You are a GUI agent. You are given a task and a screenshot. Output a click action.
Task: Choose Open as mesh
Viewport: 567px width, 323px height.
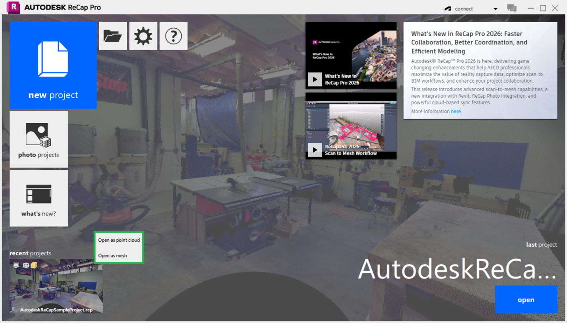(x=112, y=256)
